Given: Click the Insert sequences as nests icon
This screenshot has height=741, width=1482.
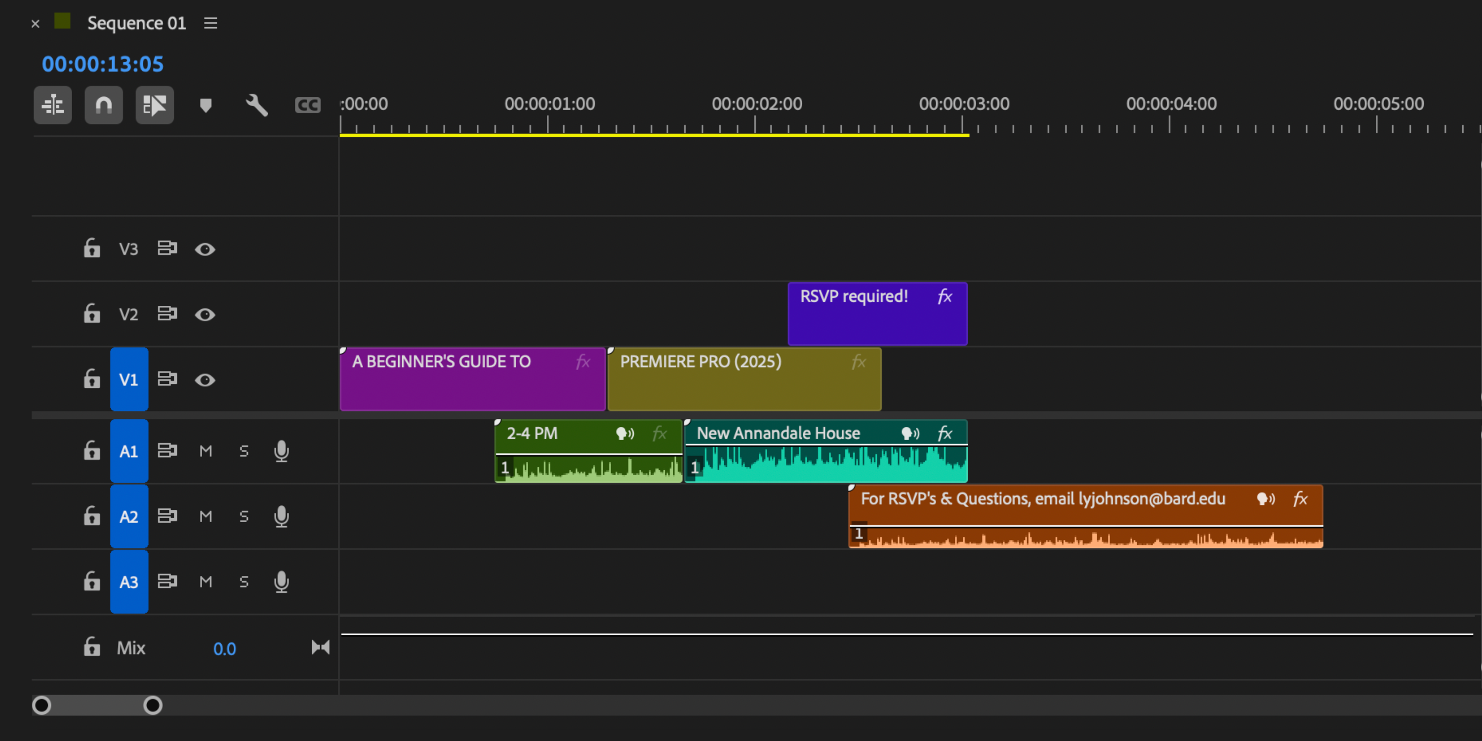Looking at the screenshot, I should point(53,105).
